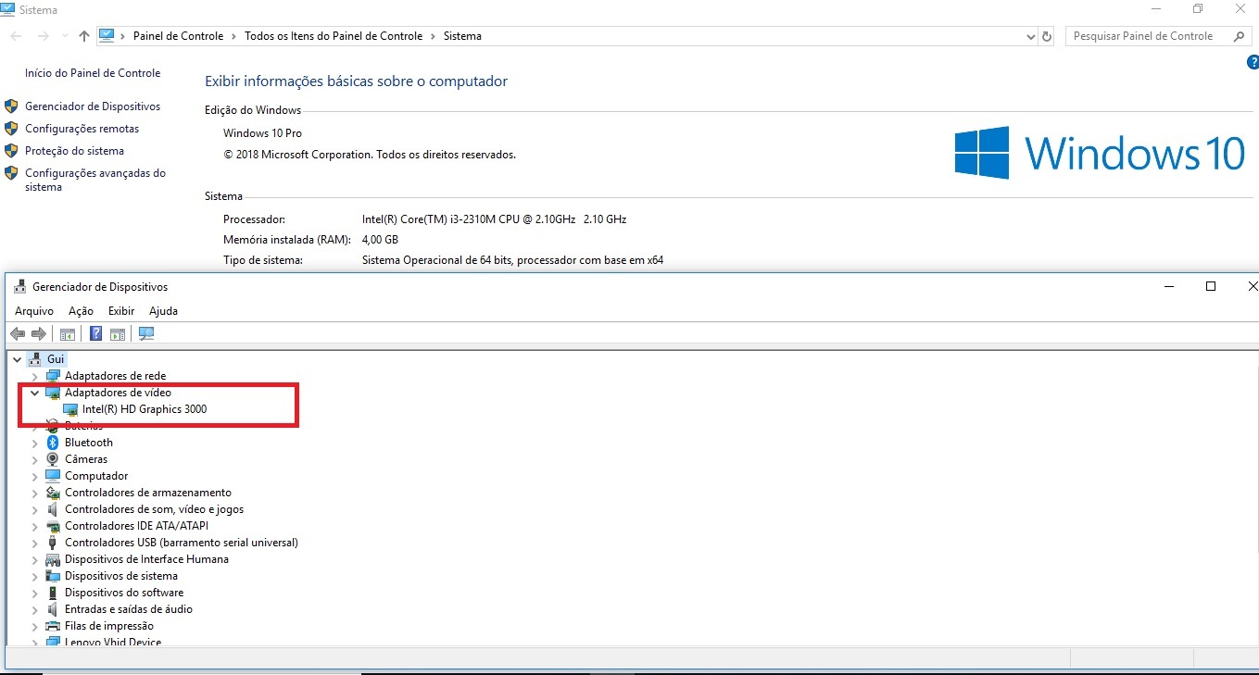Select the Controladores IDE ATA/ATAPI label
Screen dimensions: 1259x675
click(136, 526)
